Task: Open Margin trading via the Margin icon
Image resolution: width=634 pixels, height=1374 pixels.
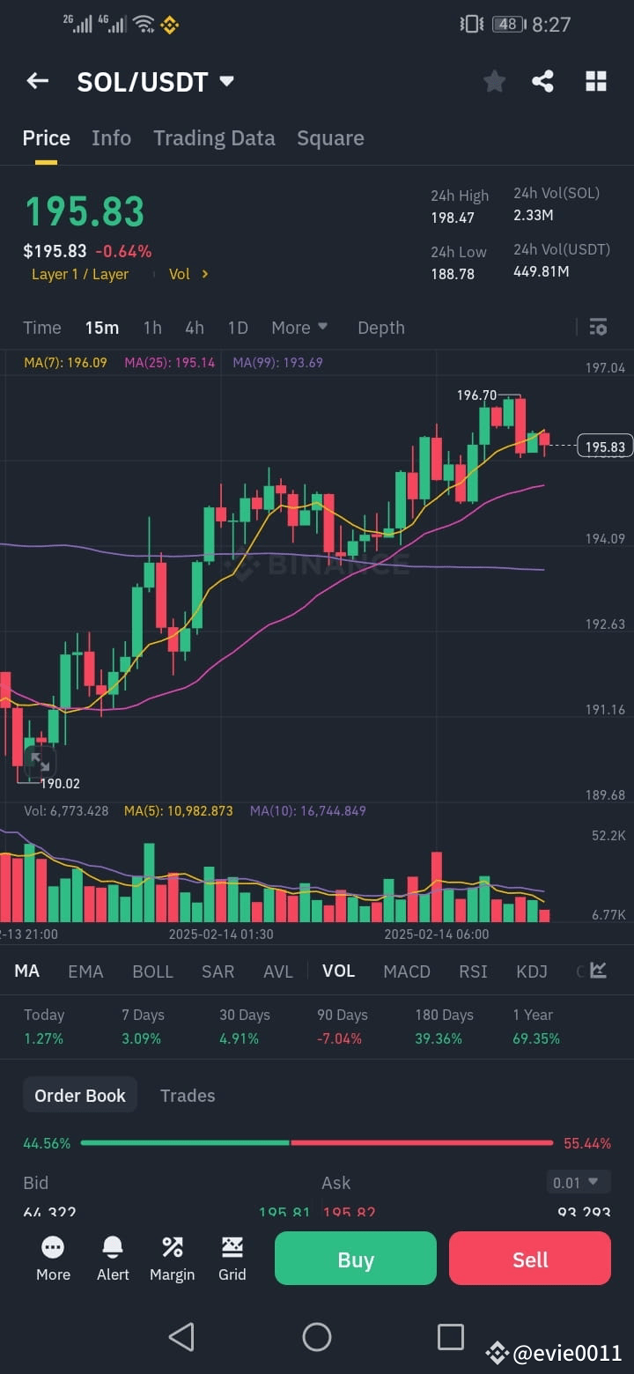Action: click(x=172, y=1258)
